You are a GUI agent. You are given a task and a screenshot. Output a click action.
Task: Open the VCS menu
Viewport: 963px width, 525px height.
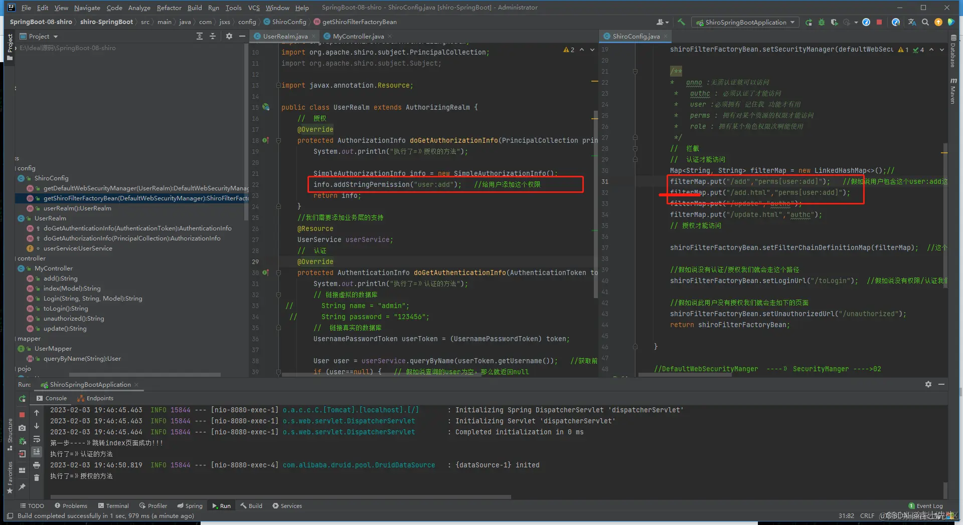tap(254, 8)
